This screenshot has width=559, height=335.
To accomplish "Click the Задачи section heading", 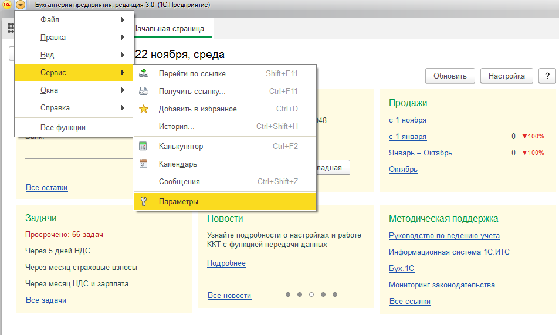I will click(x=41, y=218).
